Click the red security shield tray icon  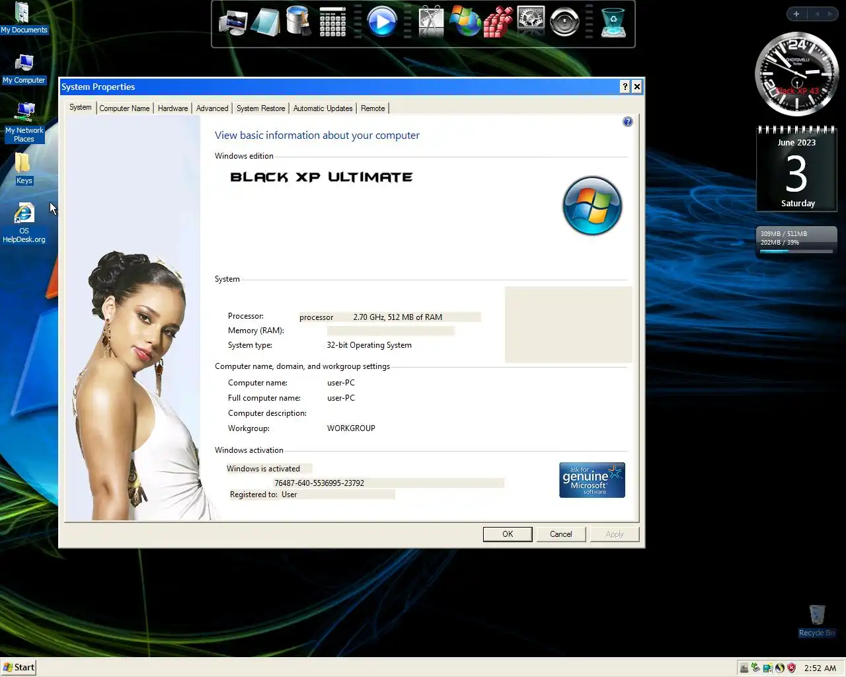(791, 668)
